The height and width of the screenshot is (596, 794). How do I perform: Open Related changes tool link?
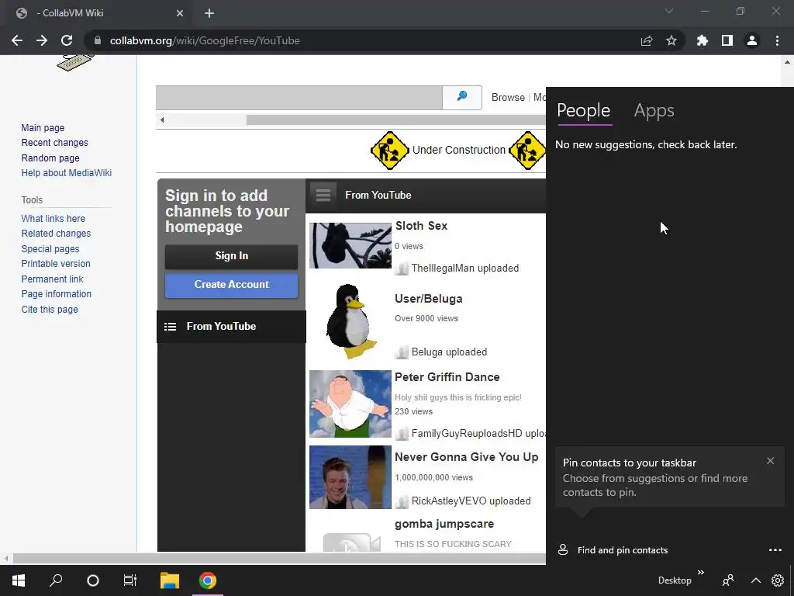56,233
